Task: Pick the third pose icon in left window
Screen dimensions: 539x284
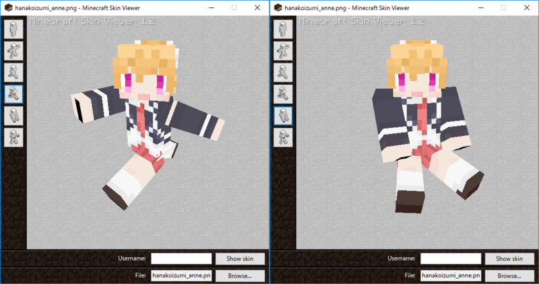Action: click(13, 73)
